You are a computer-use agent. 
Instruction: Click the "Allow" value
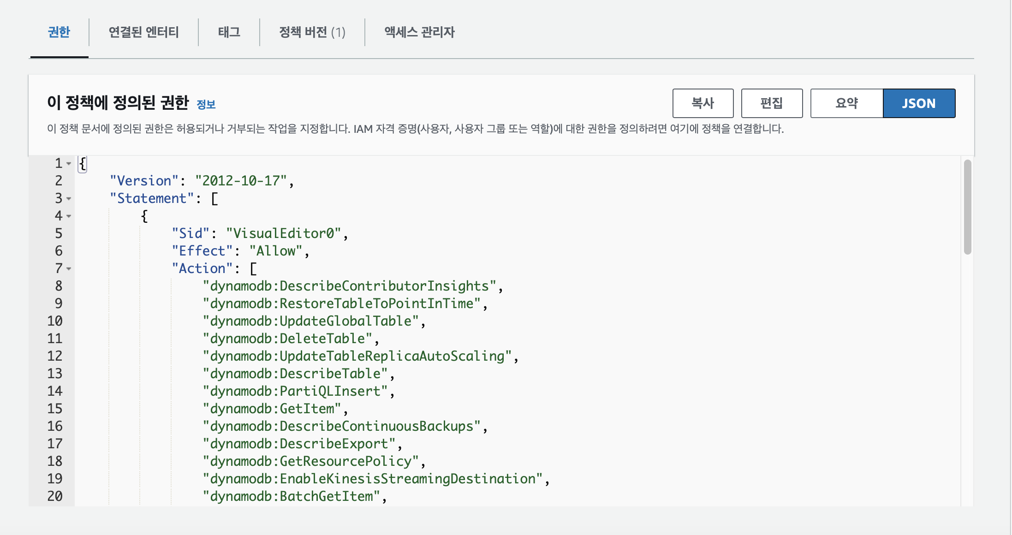[276, 251]
